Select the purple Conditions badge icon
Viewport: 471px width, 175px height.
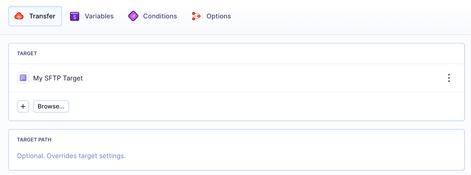133,16
